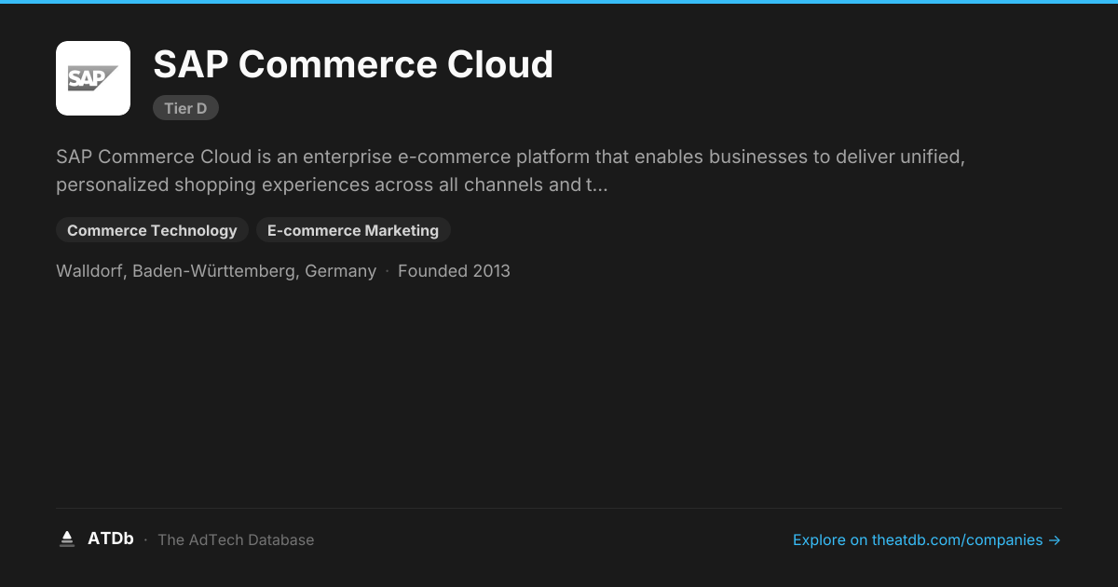
Task: Click the ATDb brand name
Action: pyautogui.click(x=111, y=539)
